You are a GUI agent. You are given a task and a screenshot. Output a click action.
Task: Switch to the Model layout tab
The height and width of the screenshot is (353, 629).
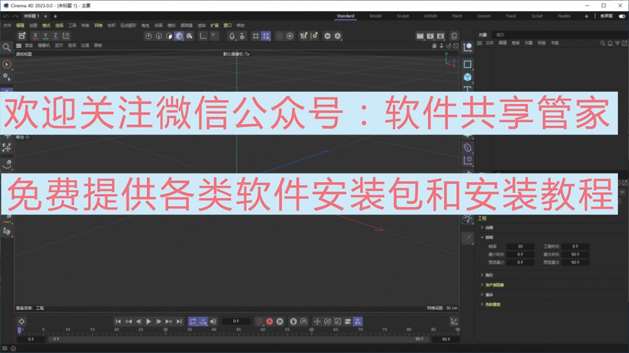[x=375, y=16]
